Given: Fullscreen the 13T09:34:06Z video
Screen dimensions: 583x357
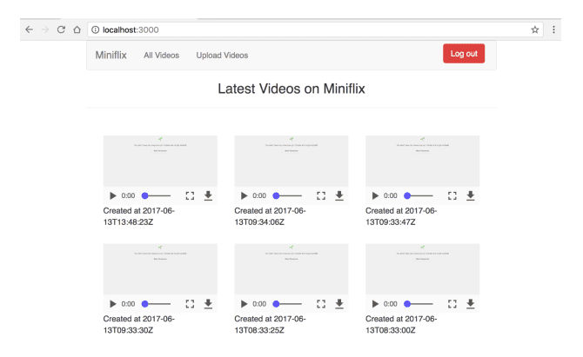Looking at the screenshot, I should [x=321, y=195].
